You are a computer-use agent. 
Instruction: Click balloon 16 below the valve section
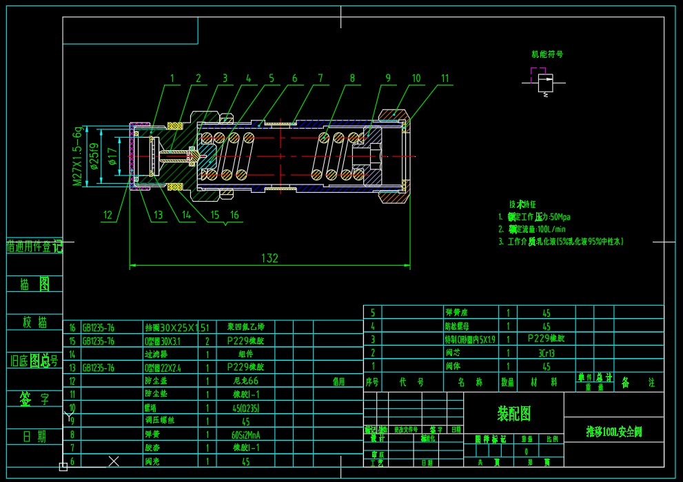(233, 214)
